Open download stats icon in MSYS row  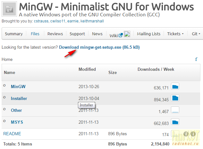coord(175,122)
